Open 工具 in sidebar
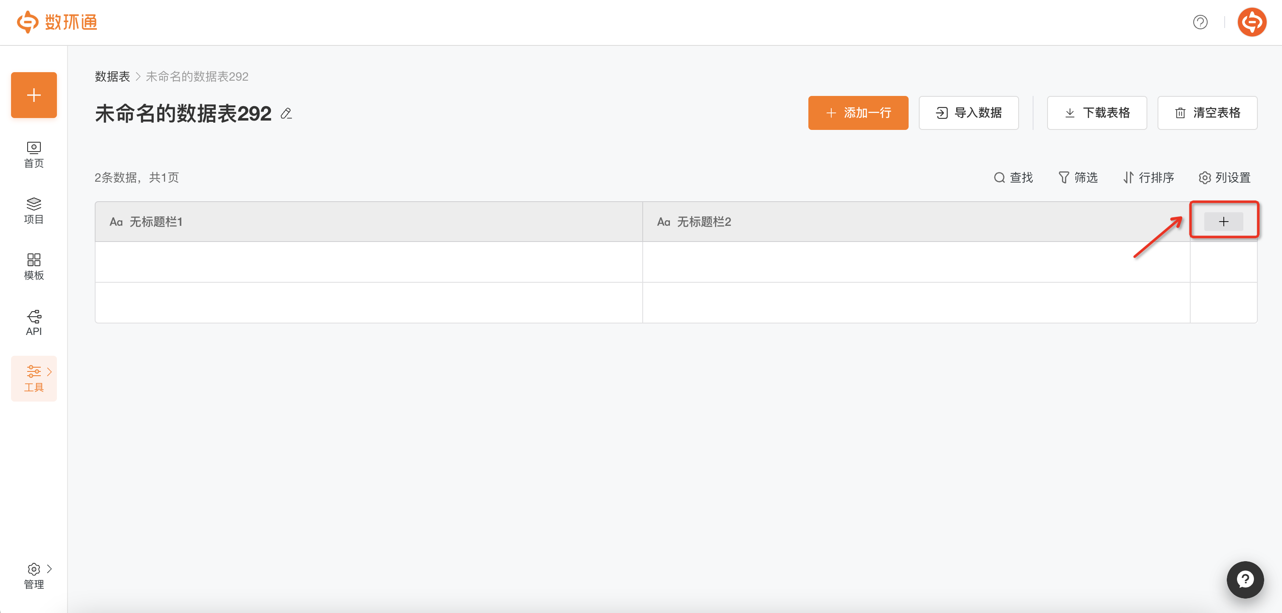 34,379
